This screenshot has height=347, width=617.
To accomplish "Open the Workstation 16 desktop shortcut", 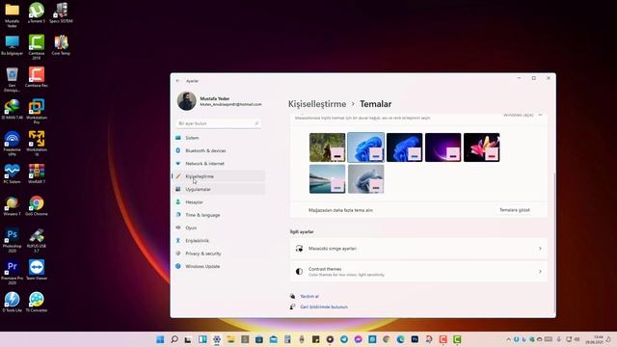I will [x=37, y=144].
